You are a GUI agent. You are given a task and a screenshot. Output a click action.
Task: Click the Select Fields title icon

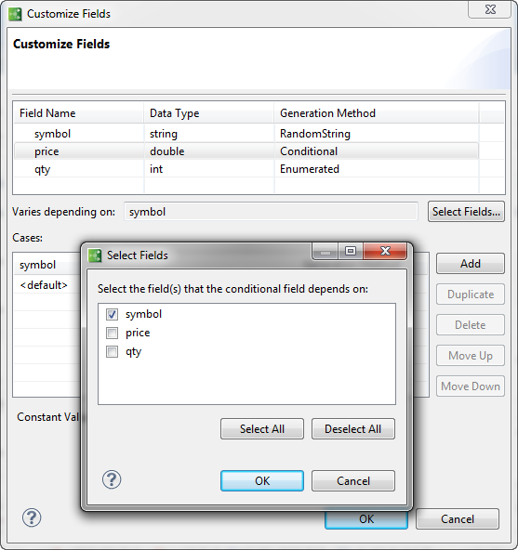pyautogui.click(x=95, y=255)
